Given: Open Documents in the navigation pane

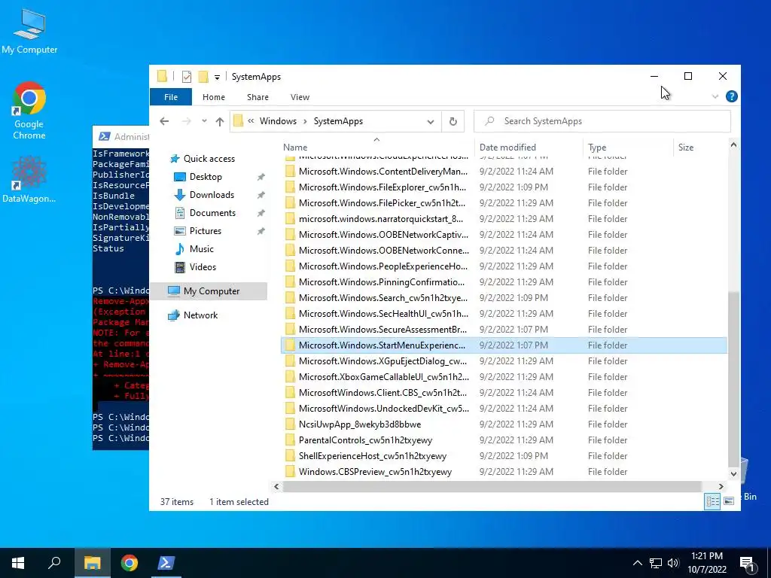Looking at the screenshot, I should point(212,213).
